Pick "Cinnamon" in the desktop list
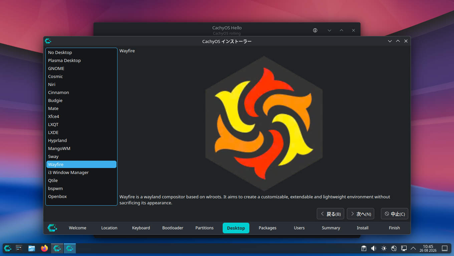Image resolution: width=454 pixels, height=256 pixels. 81,92
